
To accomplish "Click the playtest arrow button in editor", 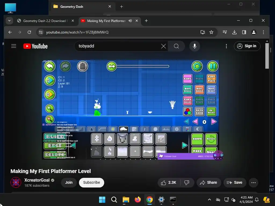I will 50,94.
